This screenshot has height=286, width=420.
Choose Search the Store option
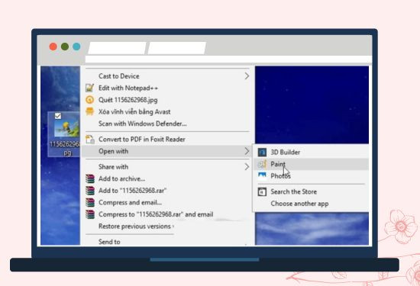(x=312, y=192)
